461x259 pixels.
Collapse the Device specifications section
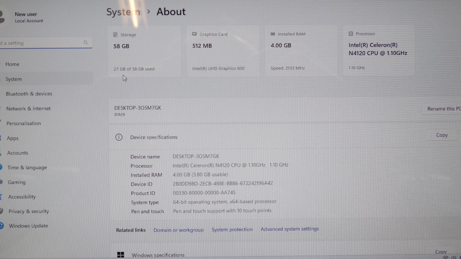coord(285,137)
